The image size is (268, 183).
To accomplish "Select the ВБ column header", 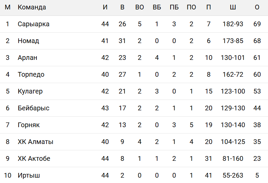I will 157,7.
